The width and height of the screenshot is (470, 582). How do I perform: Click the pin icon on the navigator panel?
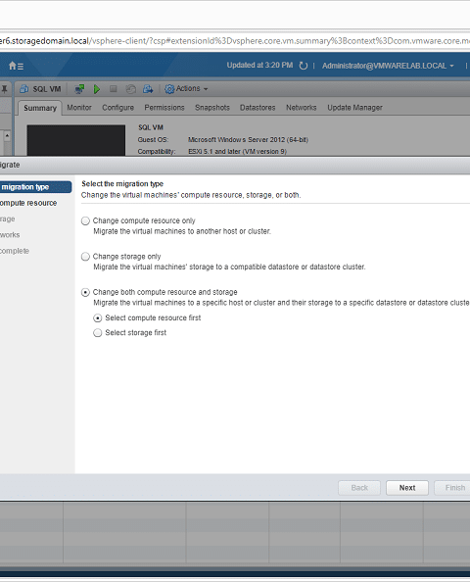pos(5,89)
